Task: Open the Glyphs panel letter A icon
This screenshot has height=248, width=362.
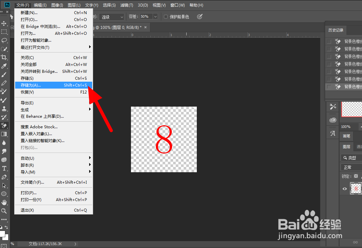Action: [333, 134]
